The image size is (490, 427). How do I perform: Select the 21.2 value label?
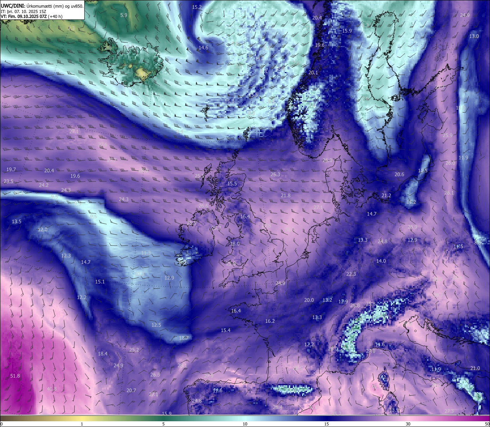pos(386,196)
